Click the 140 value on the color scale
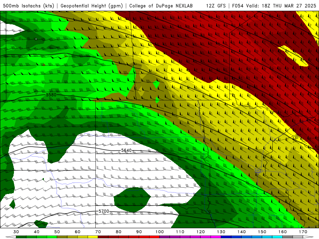 (x=242, y=232)
